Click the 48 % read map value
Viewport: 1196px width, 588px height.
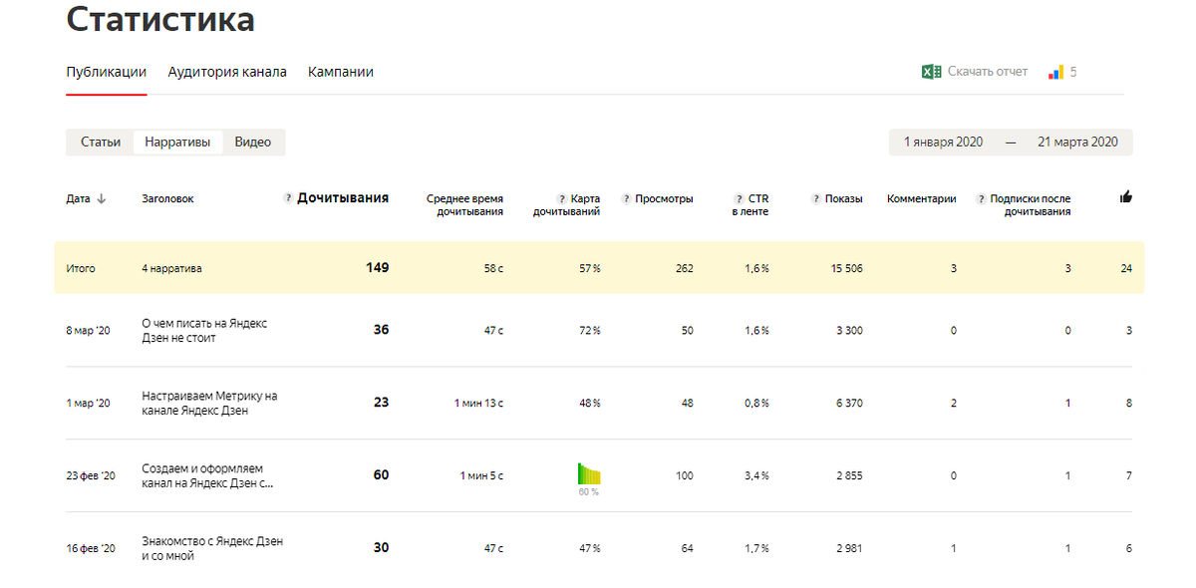coord(590,403)
